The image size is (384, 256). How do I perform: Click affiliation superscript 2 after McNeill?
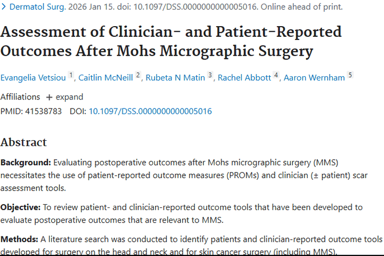(138, 75)
